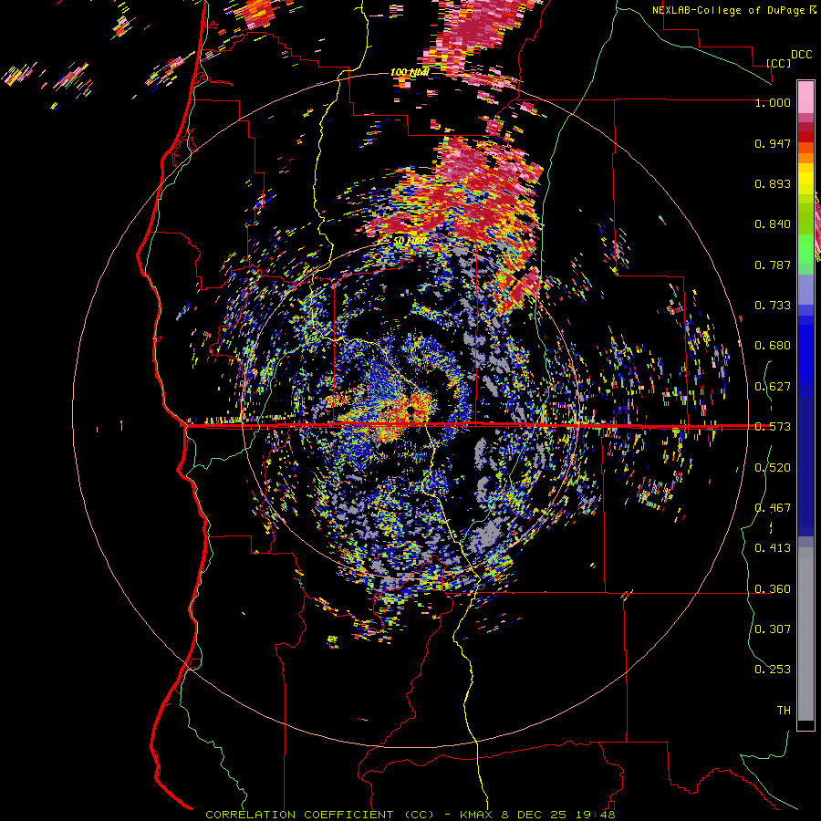Pick the gray segment of color bar
The width and height of the screenshot is (821, 821).
click(805, 634)
